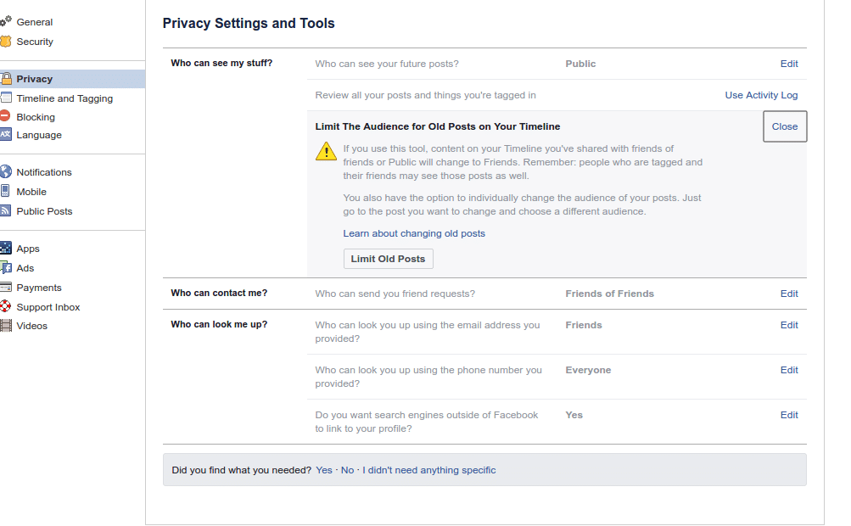
Task: Edit who can see future posts
Action: 789,64
